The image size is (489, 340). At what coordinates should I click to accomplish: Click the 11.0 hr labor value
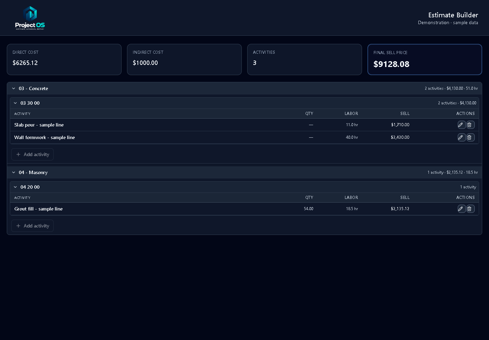point(352,125)
